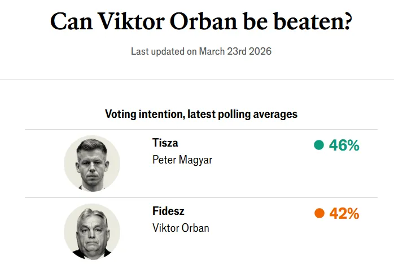Click the 42% polling figure

(x=344, y=213)
